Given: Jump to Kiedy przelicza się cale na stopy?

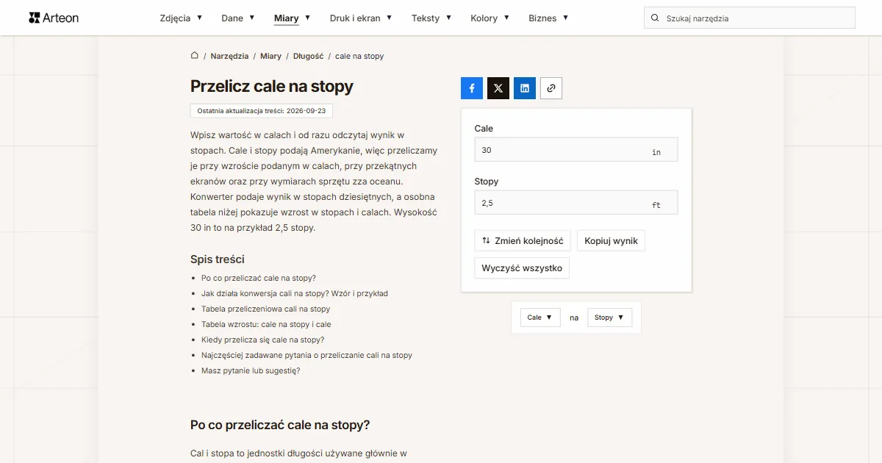Looking at the screenshot, I should [x=262, y=340].
